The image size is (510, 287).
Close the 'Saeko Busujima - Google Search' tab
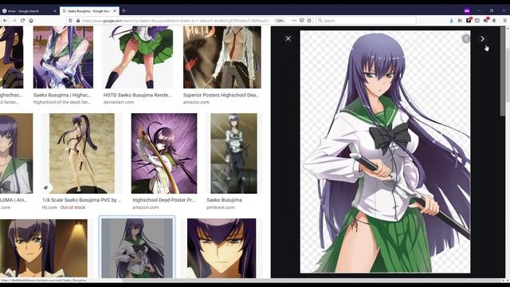[115, 11]
